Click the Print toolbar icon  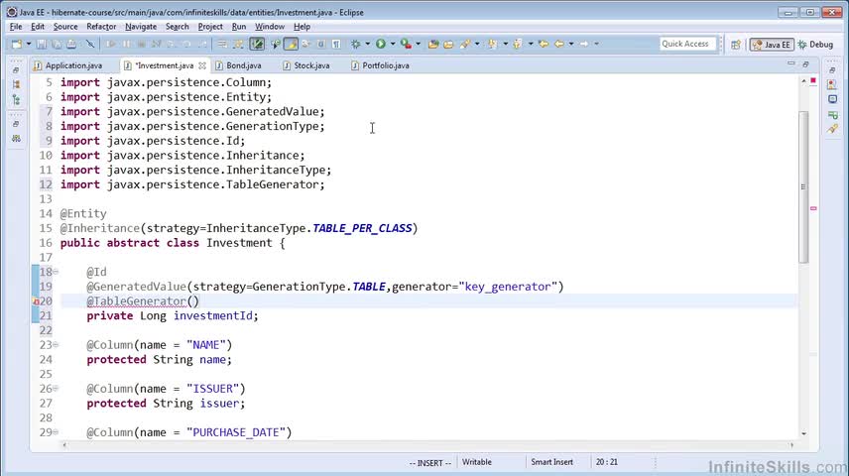tap(71, 44)
